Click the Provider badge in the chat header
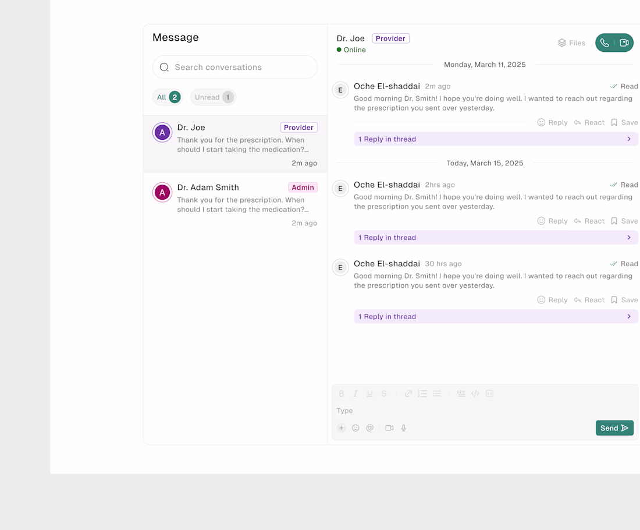This screenshot has height=530, width=640. pyautogui.click(x=390, y=38)
